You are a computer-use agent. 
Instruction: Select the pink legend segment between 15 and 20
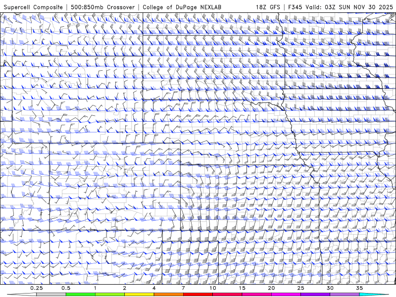pyautogui.click(x=256, y=295)
